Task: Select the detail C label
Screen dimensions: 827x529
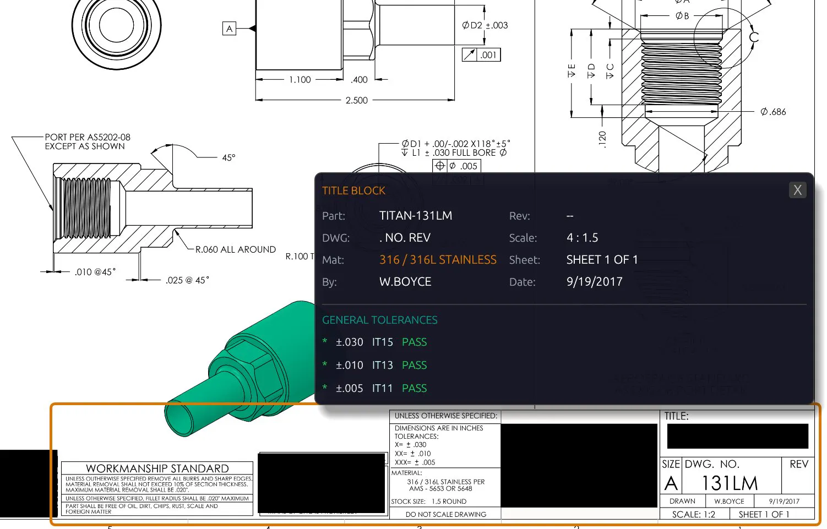Action: coord(754,37)
